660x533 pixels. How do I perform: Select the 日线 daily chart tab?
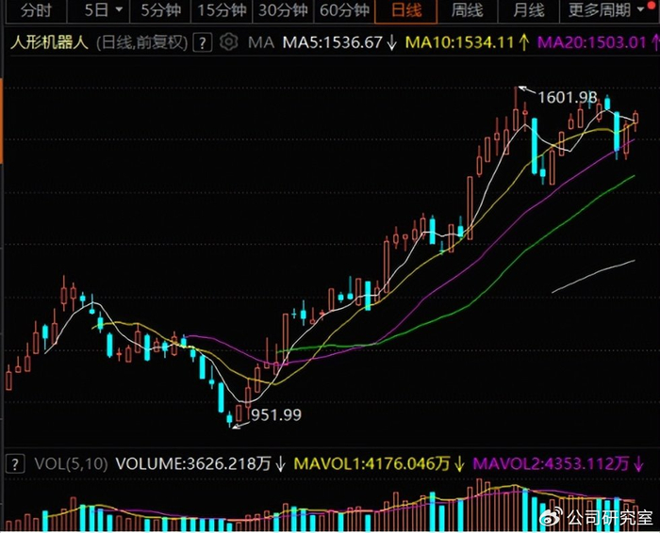tap(406, 10)
